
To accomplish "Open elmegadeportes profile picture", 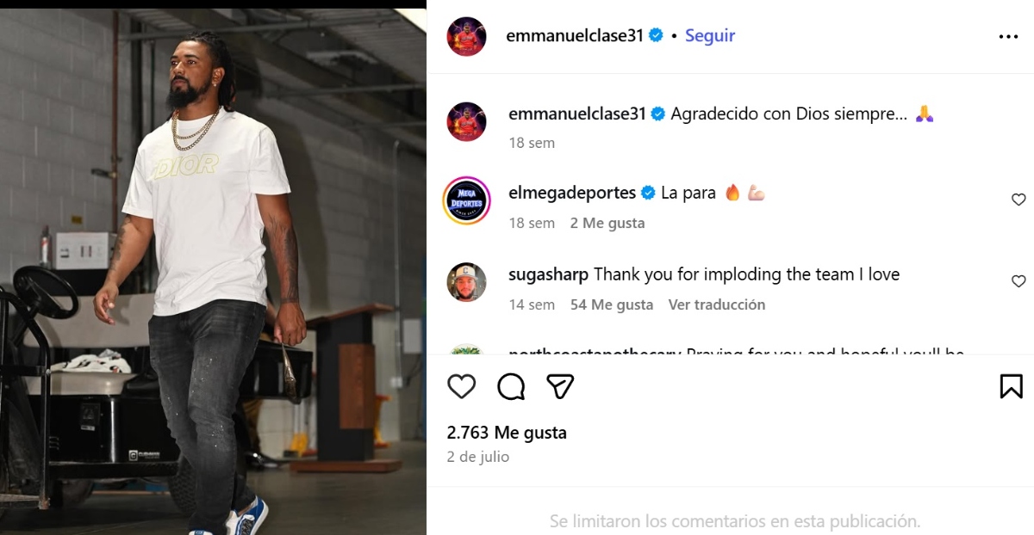I will 467,201.
